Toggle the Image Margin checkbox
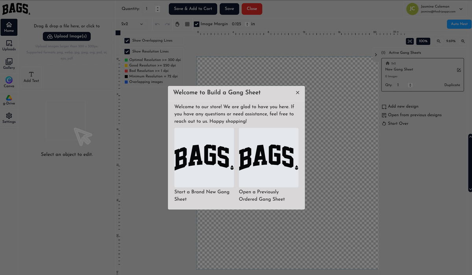 pos(197,24)
